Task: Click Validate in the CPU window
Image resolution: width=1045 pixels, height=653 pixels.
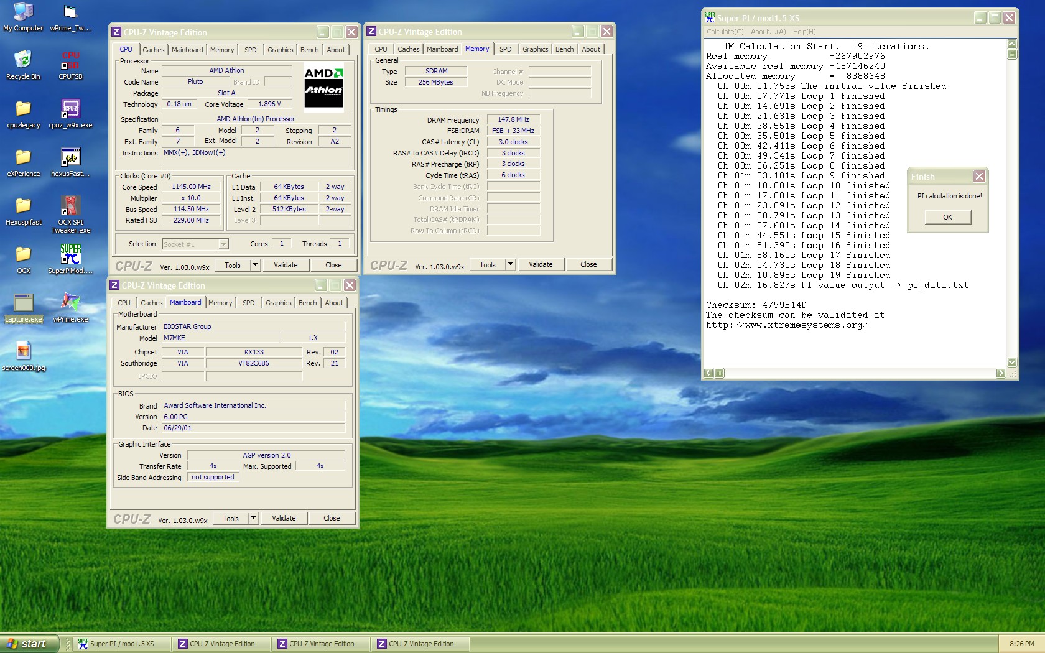Action: click(286, 265)
